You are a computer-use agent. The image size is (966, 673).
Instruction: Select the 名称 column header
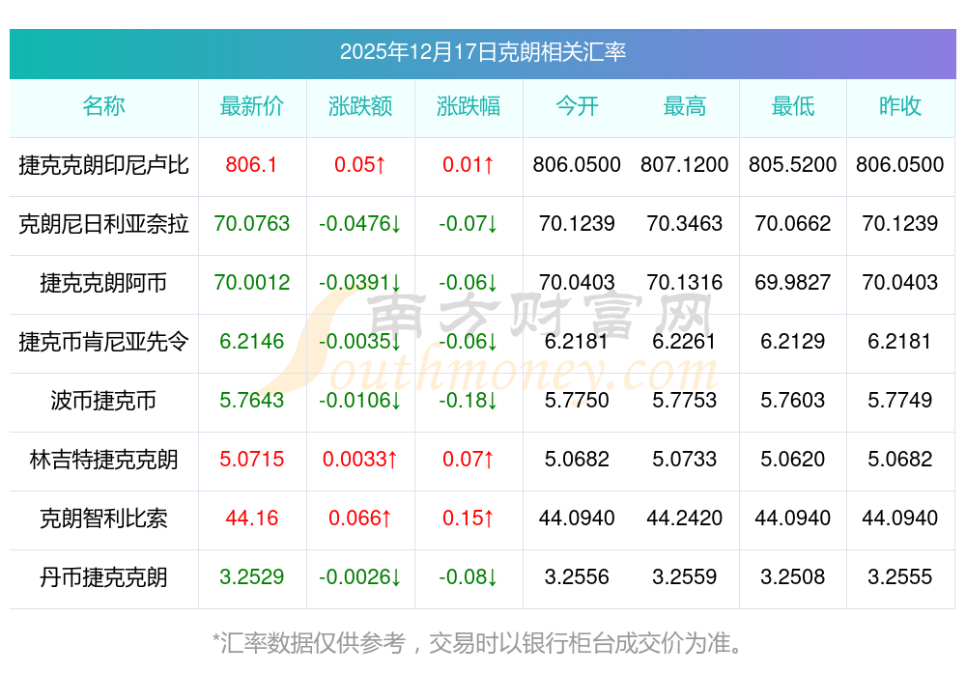tap(103, 106)
